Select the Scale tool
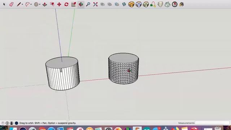 (x=74, y=4)
